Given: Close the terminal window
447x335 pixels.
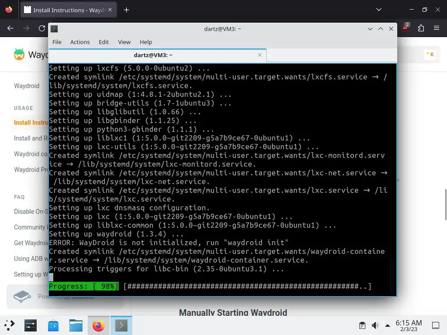Looking at the screenshot, I should [391, 29].
